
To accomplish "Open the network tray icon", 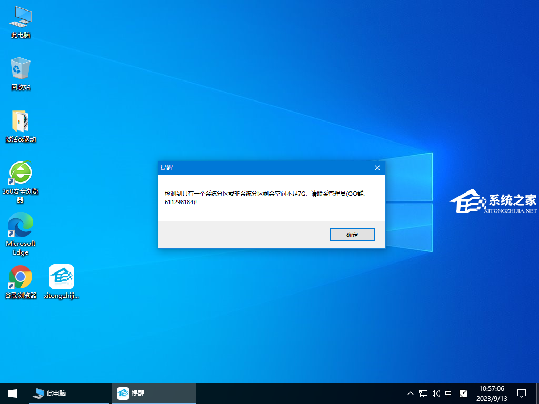I will [x=423, y=393].
